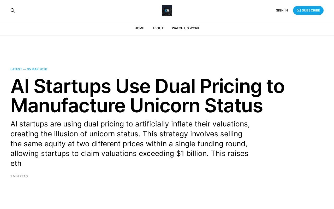Click '$1 billion' in the excerpt text
This screenshot has width=334, height=209.
[x=193, y=153]
